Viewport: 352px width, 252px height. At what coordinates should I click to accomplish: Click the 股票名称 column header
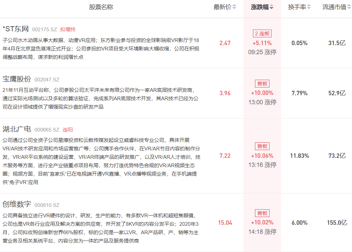(x=101, y=7)
